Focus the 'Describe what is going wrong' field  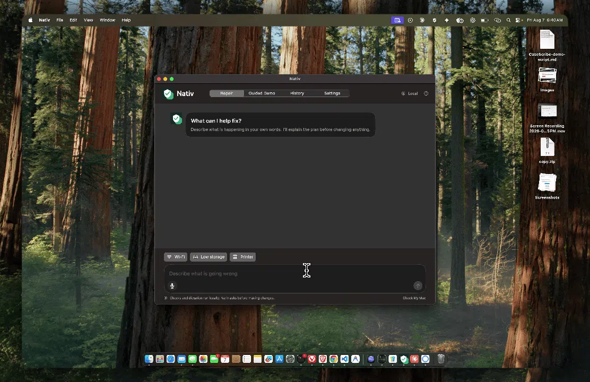pyautogui.click(x=294, y=279)
